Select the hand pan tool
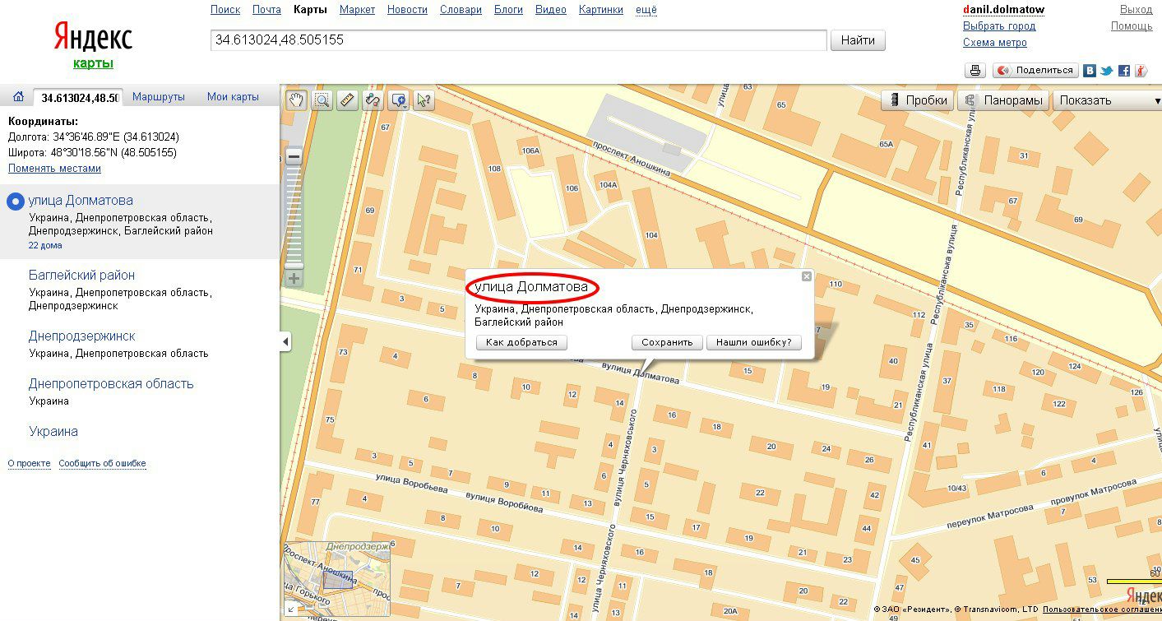 [x=296, y=100]
